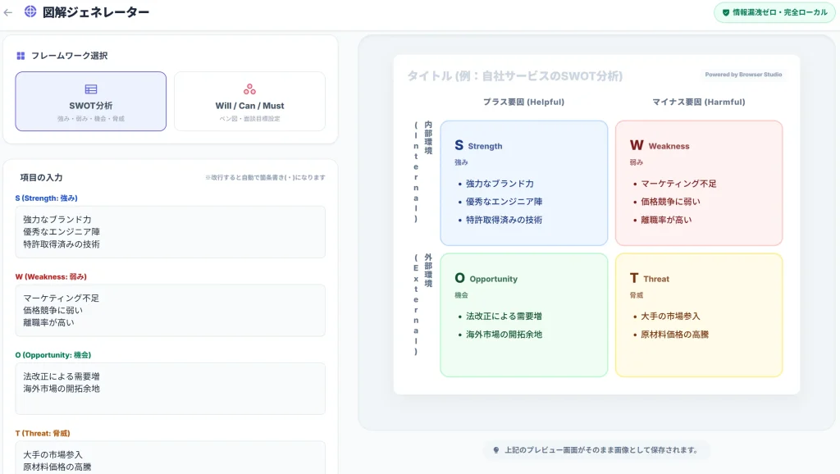Edit the S (Strength: 強み) text area
The height and width of the screenshot is (474, 840).
tap(171, 232)
